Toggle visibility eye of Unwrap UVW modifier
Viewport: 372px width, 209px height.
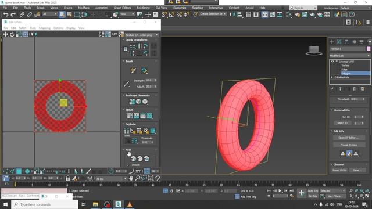pyautogui.click(x=332, y=62)
